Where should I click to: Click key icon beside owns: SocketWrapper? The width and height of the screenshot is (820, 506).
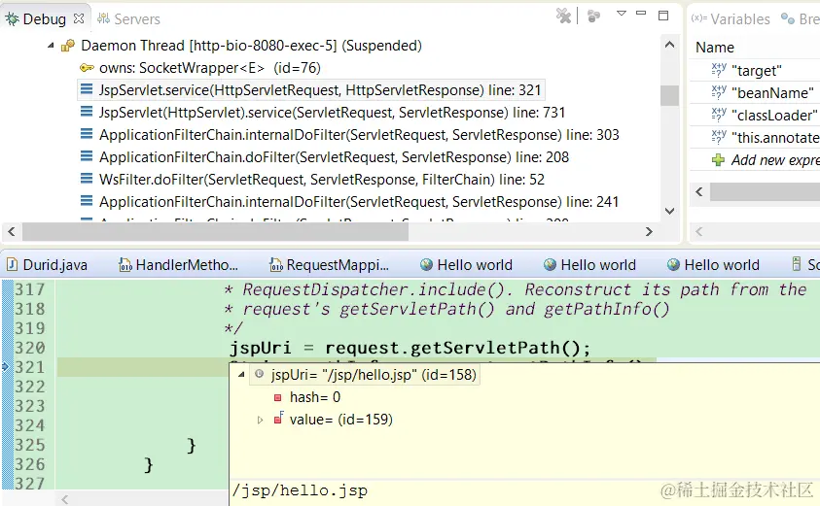87,68
